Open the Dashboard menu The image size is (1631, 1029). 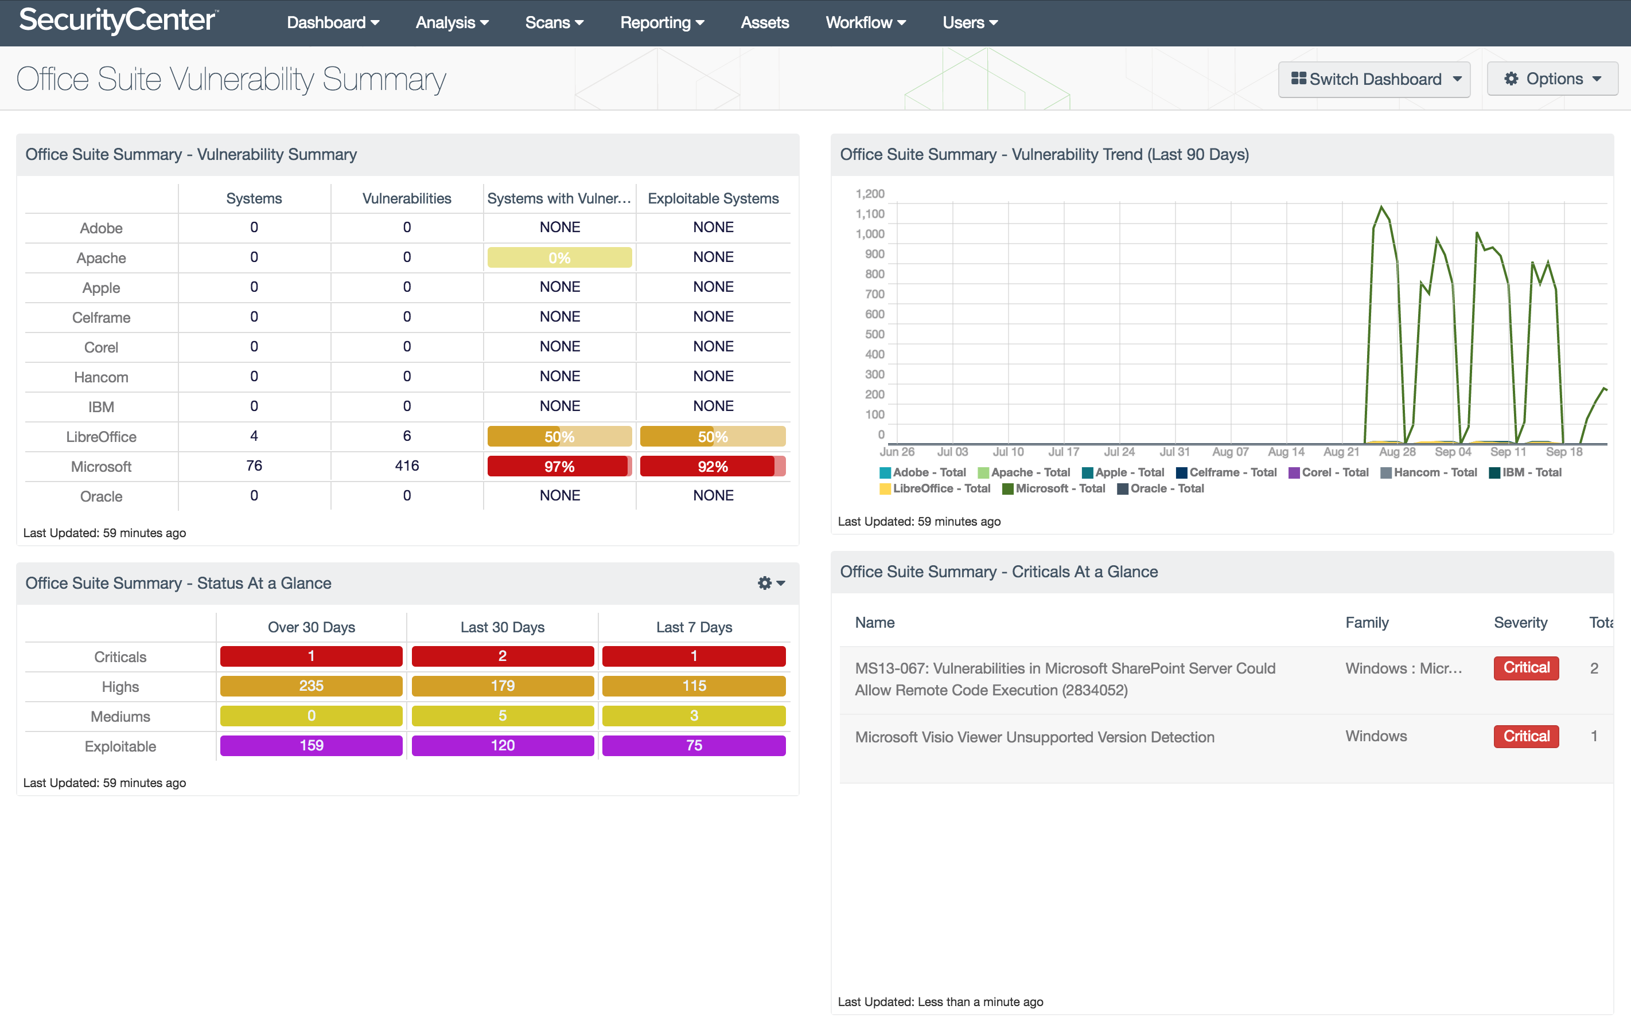click(333, 22)
